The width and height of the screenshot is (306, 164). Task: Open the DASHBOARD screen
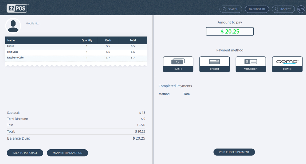click(257, 9)
